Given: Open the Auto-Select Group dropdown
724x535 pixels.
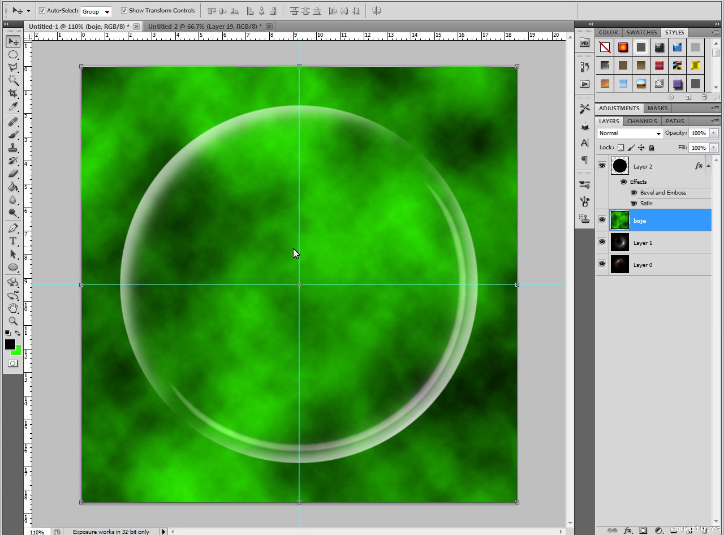Looking at the screenshot, I should click(96, 11).
